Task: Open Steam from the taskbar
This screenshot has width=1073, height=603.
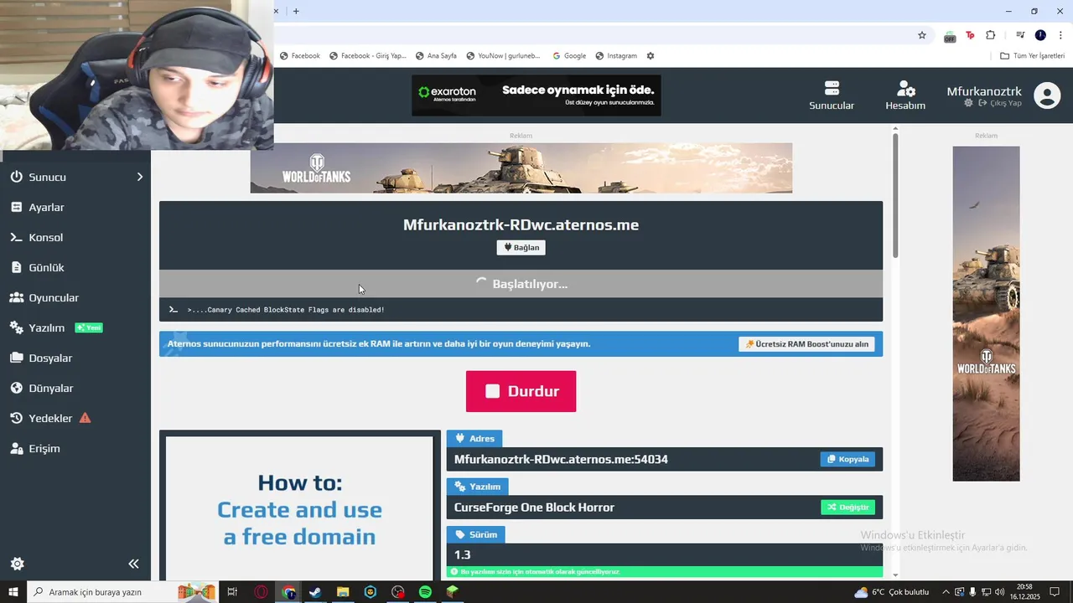Action: pyautogui.click(x=315, y=592)
